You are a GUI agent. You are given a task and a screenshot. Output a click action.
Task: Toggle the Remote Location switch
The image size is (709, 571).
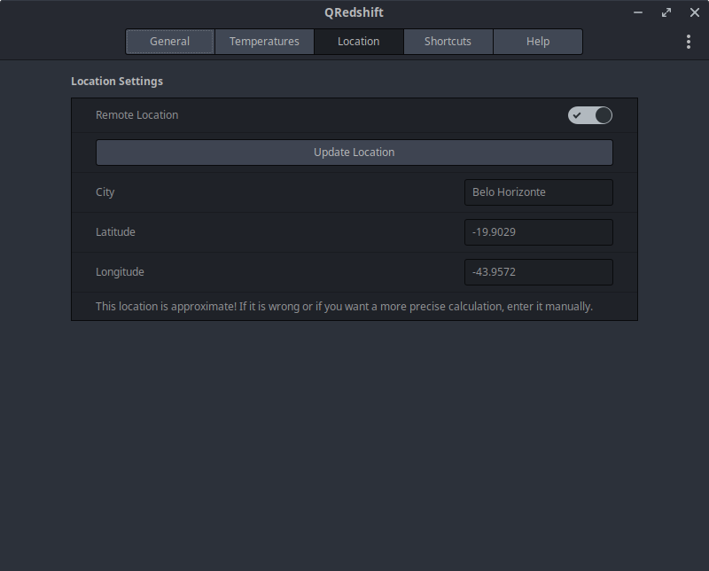[590, 115]
